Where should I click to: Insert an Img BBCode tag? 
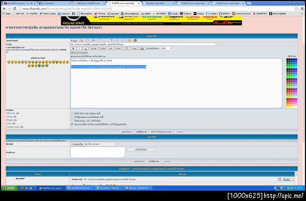pos(135,48)
